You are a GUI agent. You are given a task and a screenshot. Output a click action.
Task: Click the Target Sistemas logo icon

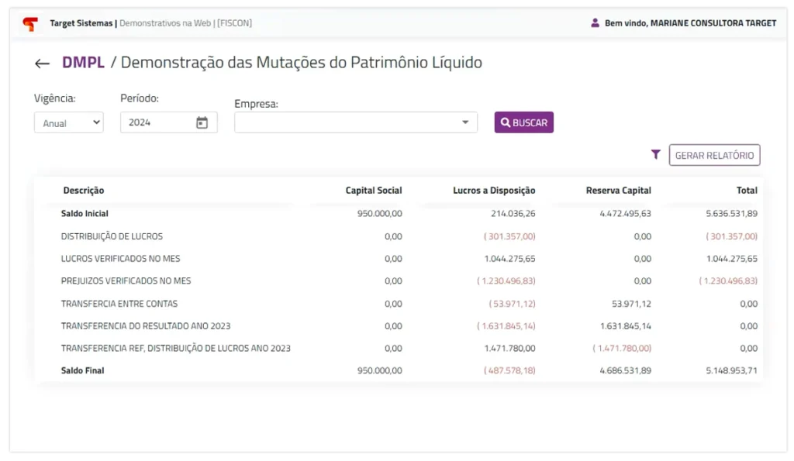30,22
